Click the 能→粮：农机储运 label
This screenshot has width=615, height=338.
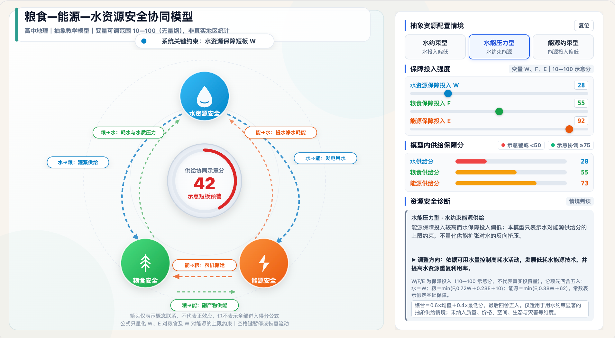click(x=205, y=265)
